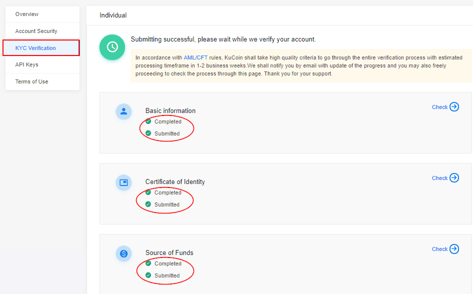Open the AML/CFT rules link

[195, 57]
